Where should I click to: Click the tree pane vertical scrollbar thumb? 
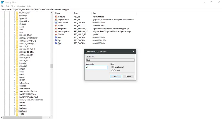[x=52, y=66]
